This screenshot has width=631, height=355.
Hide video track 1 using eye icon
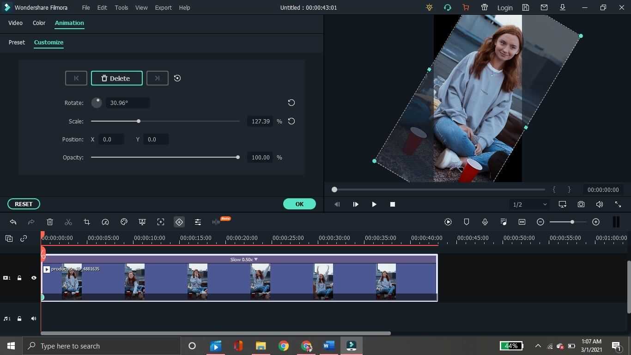(34, 278)
